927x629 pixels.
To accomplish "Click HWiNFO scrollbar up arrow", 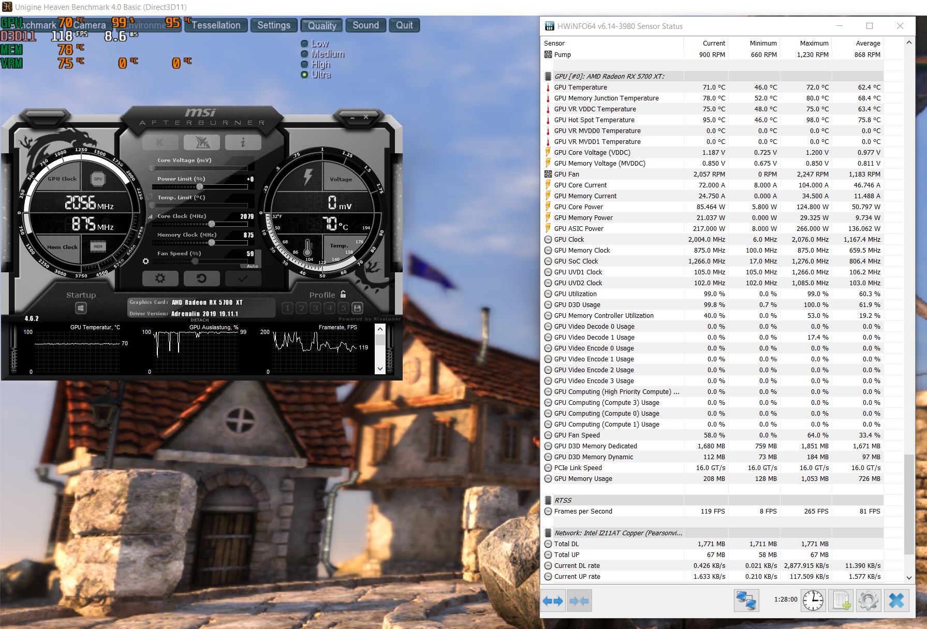I will coord(909,42).
